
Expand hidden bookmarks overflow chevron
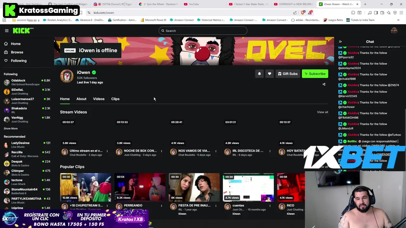pyautogui.click(x=398, y=20)
